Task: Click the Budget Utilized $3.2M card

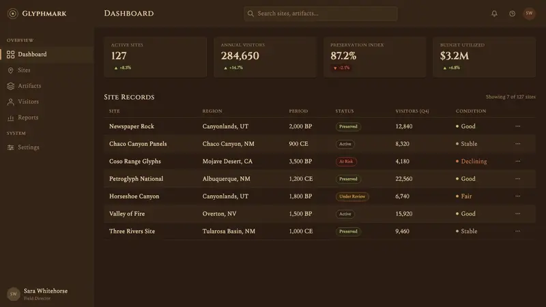Action: point(485,57)
